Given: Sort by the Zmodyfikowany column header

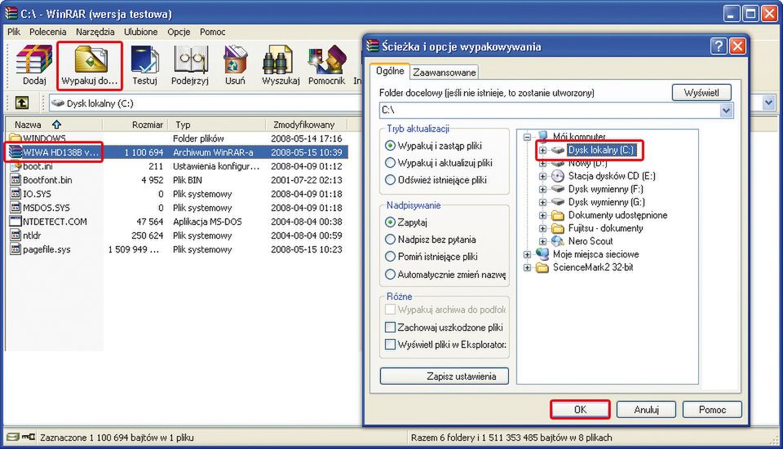Looking at the screenshot, I should tap(307, 124).
